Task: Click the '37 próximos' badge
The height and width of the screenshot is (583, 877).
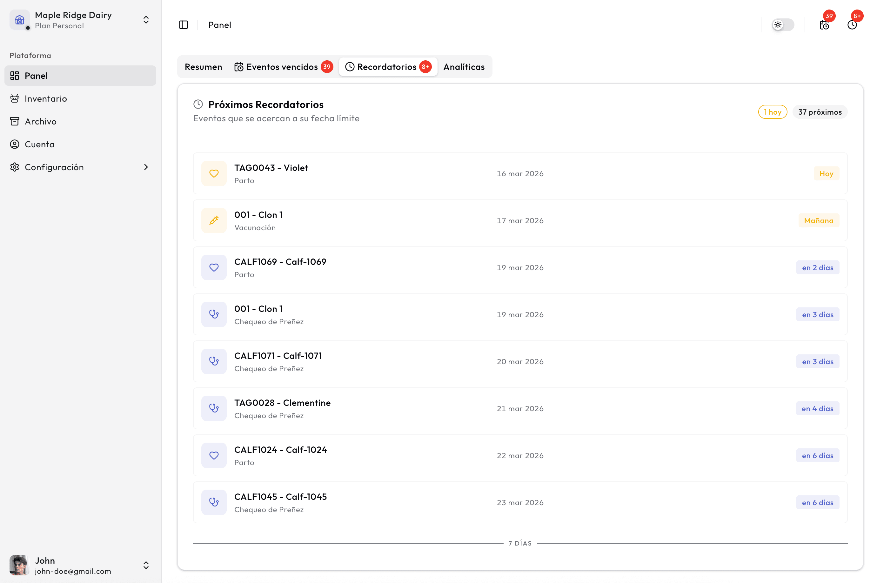Action: tap(820, 112)
